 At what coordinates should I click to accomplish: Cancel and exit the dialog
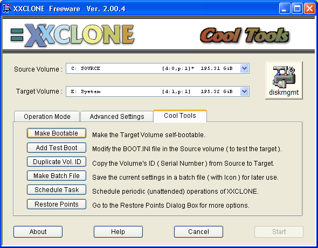coord(198,232)
